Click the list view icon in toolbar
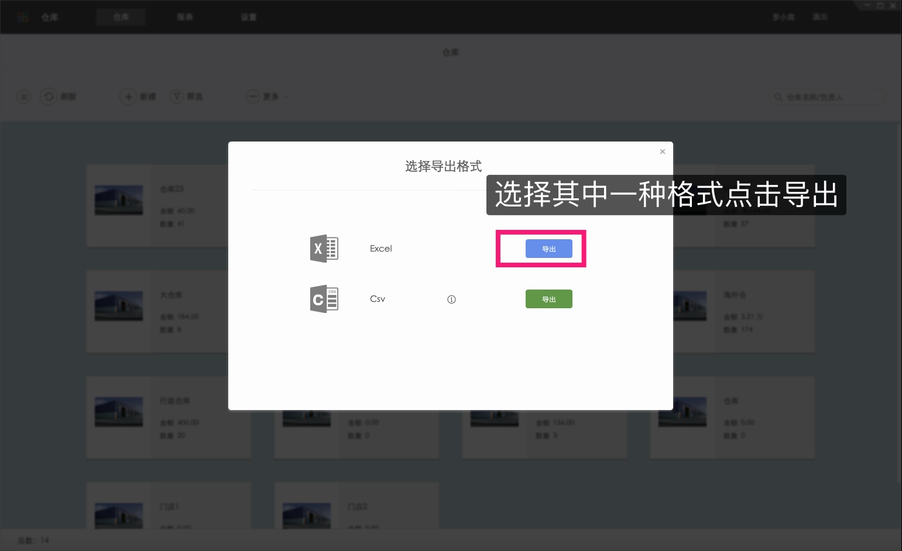Image resolution: width=902 pixels, height=551 pixels. [x=23, y=97]
